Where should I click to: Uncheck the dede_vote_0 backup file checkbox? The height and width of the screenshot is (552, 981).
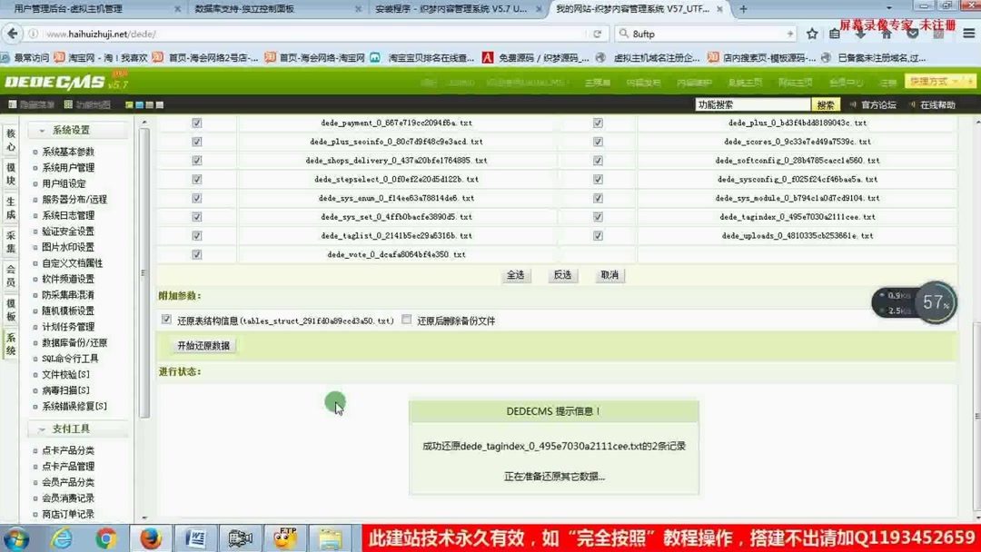197,255
